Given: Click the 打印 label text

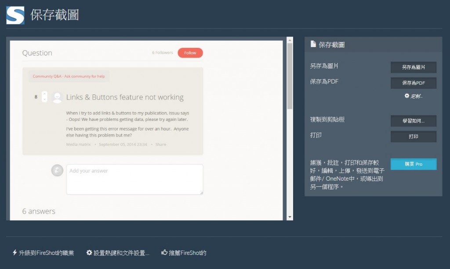Looking at the screenshot, I should [x=316, y=135].
